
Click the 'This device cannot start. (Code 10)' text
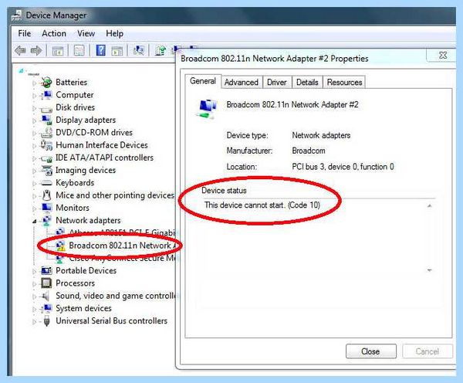262,205
